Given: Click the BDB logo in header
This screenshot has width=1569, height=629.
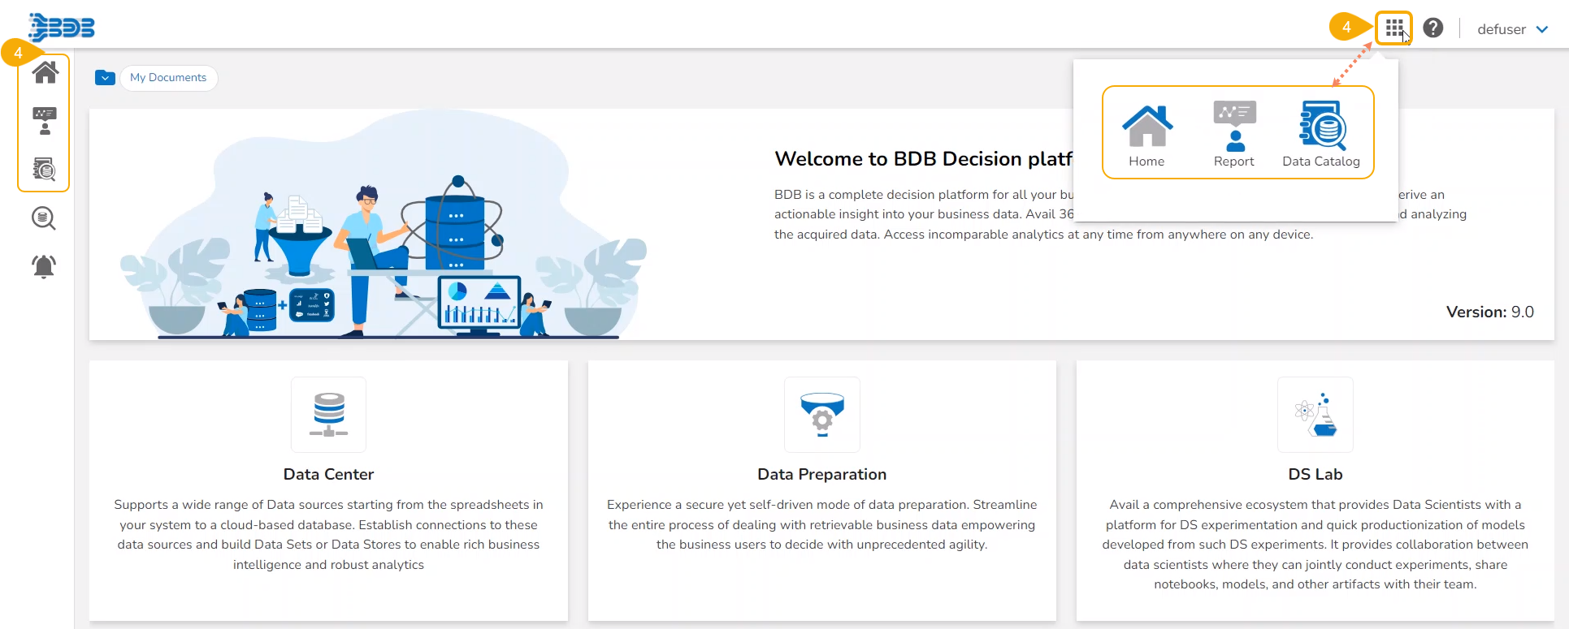Looking at the screenshot, I should point(62,27).
